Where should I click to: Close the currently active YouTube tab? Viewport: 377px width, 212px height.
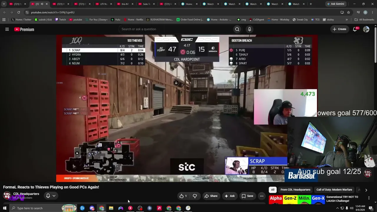(47, 4)
